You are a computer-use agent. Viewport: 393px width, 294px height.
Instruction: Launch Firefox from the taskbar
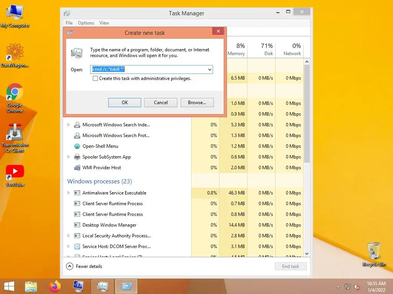[x=54, y=286]
